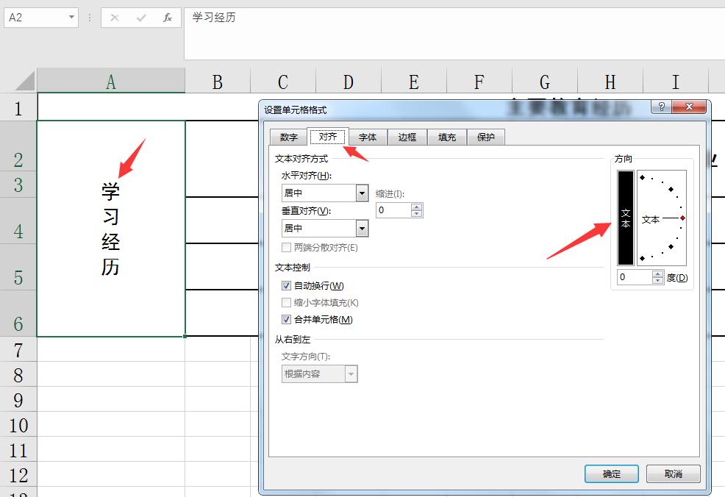Click the down arrow of the 缩进 spinner
Screen dimensions: 725x497
point(417,214)
